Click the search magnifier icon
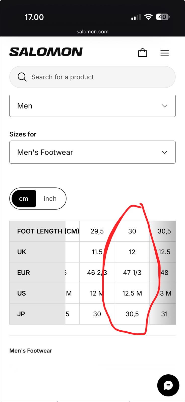 click(22, 77)
